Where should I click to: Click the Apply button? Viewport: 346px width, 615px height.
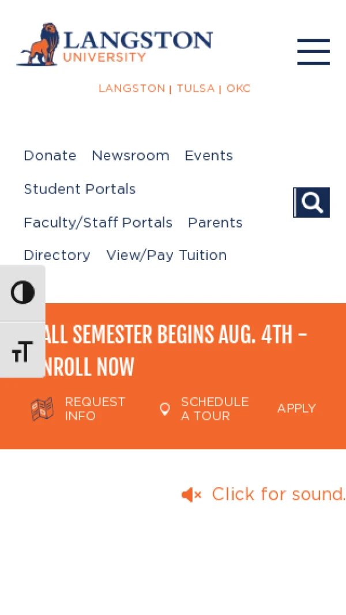coord(296,409)
